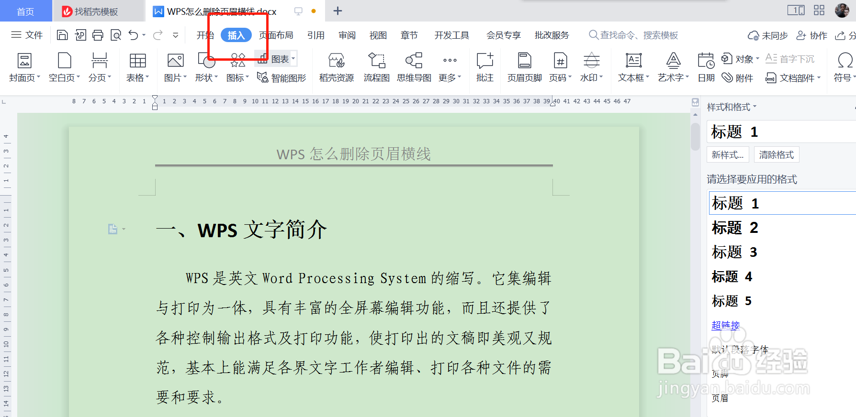Click the 清除格式 button
The image size is (856, 417).
coord(777,154)
